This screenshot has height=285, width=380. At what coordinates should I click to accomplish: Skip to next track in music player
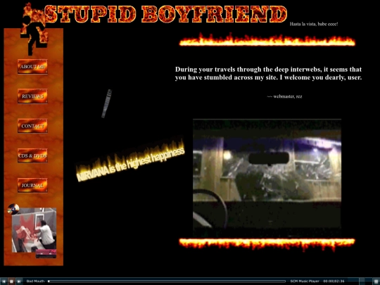coord(19,281)
